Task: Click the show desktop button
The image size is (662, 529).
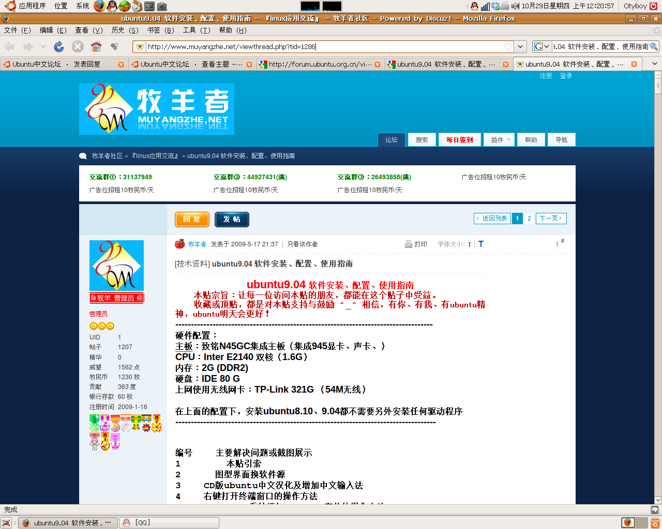Action: coord(6,522)
